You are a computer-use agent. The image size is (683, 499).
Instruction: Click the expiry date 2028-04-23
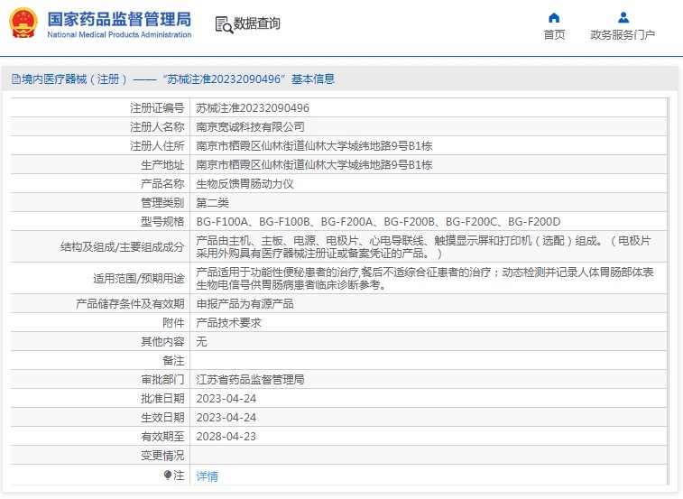click(226, 436)
